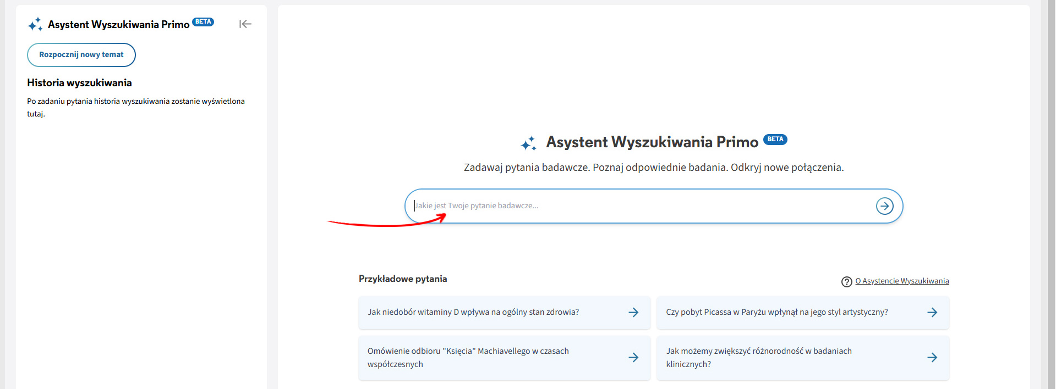Viewport: 1056px width, 389px height.
Task: Collapse the search assistant sidebar panel
Action: coord(245,24)
